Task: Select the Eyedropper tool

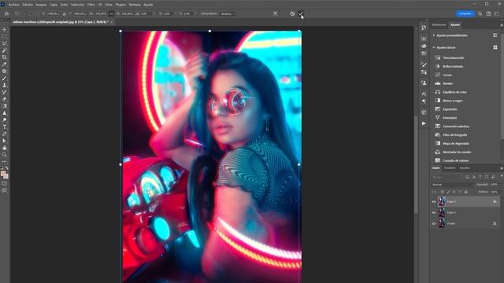Action: pos(4,64)
